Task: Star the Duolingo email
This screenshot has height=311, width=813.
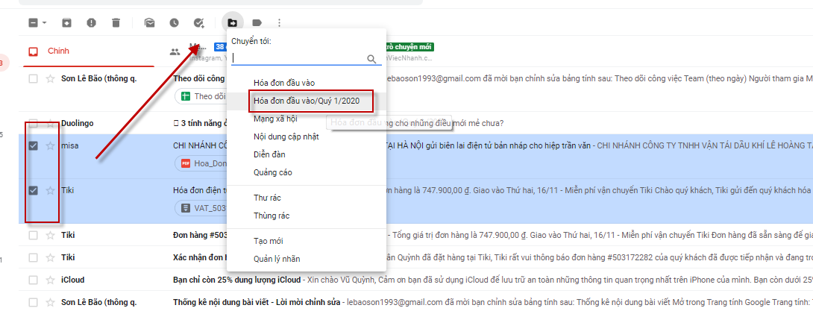Action: coord(50,124)
